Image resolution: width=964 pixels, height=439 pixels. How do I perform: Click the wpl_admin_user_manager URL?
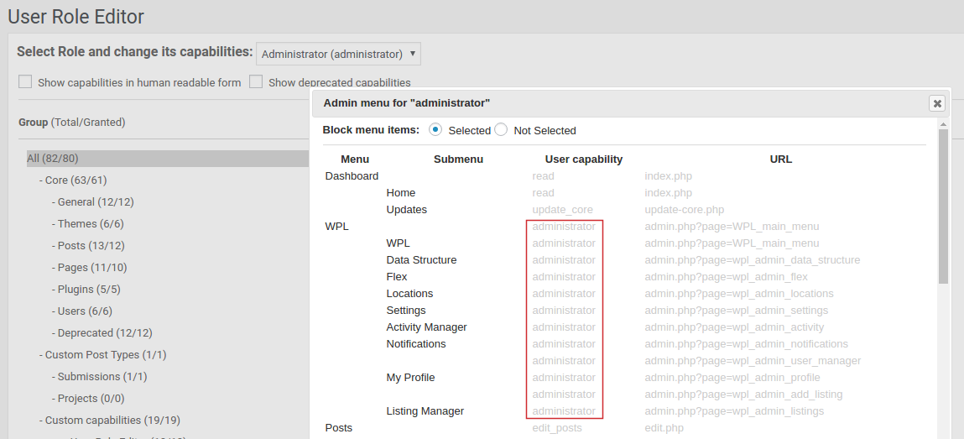point(753,360)
